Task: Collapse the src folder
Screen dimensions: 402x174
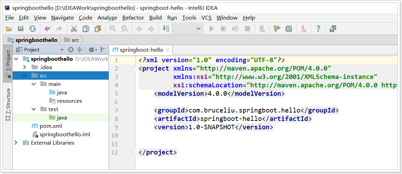Action: [25, 75]
